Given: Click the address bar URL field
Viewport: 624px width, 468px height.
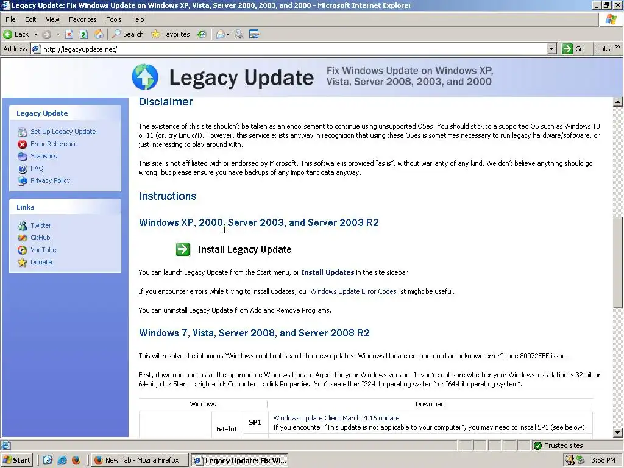Looking at the screenshot, I should click(294, 49).
